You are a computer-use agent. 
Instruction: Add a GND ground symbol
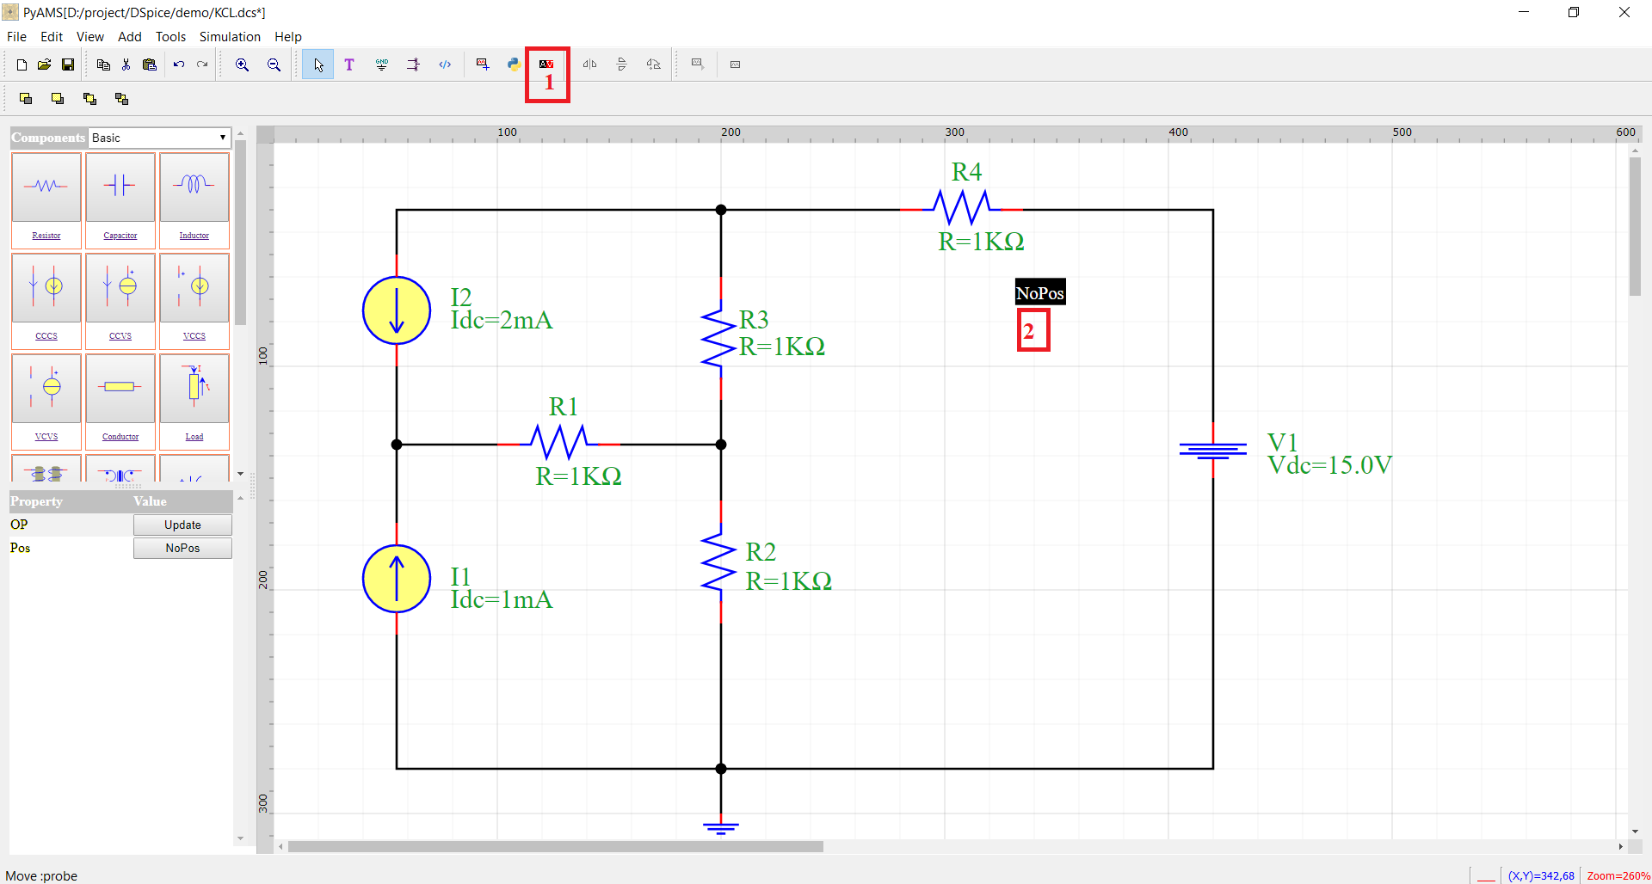382,64
